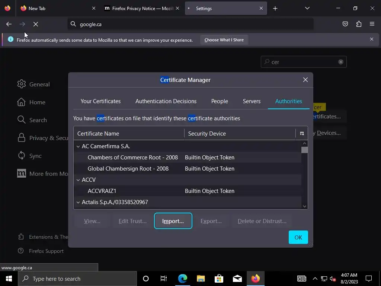Stop loading the page
The image size is (381, 286).
coord(36,24)
